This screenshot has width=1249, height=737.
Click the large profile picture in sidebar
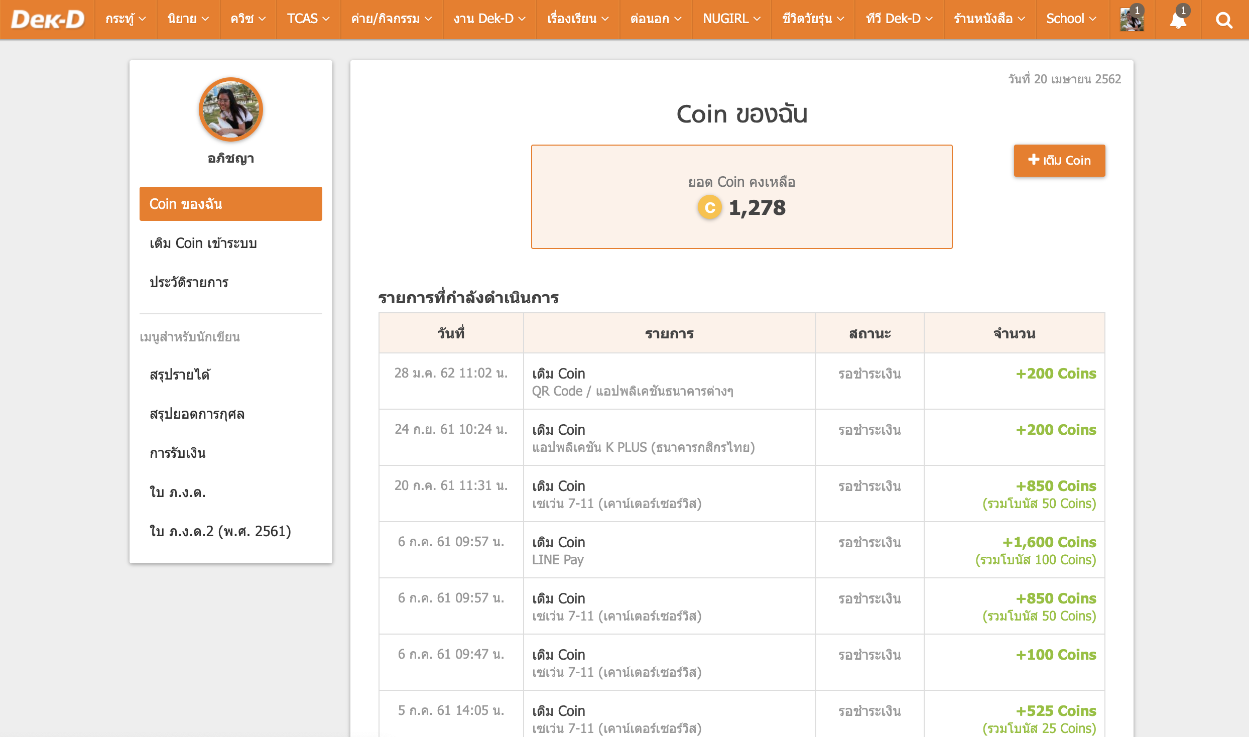point(231,109)
